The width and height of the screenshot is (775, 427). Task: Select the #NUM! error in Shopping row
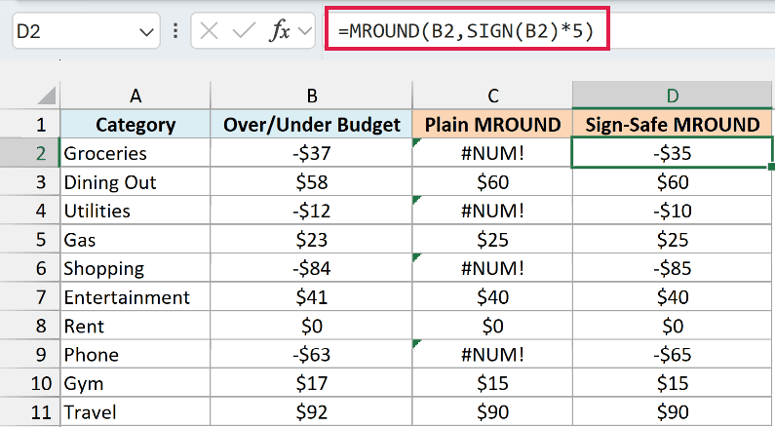click(492, 268)
